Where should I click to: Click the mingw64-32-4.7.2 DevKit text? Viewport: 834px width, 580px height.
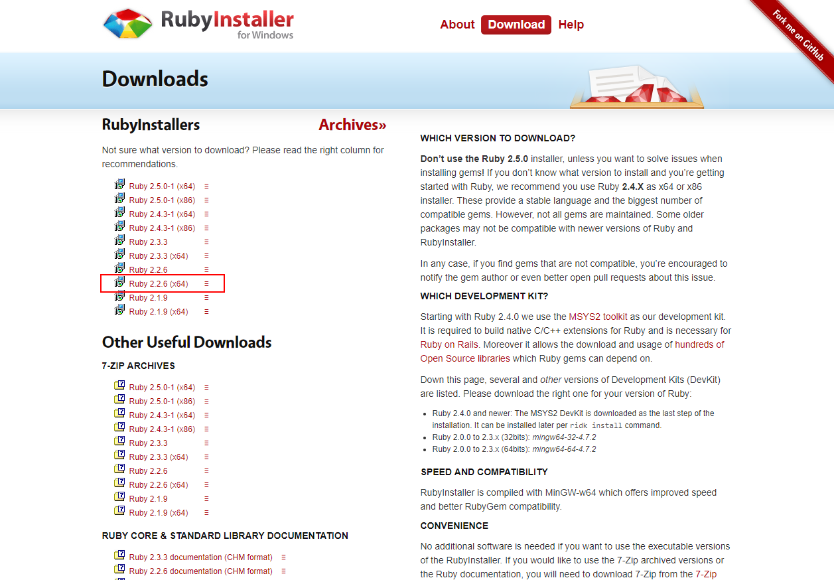tap(564, 437)
